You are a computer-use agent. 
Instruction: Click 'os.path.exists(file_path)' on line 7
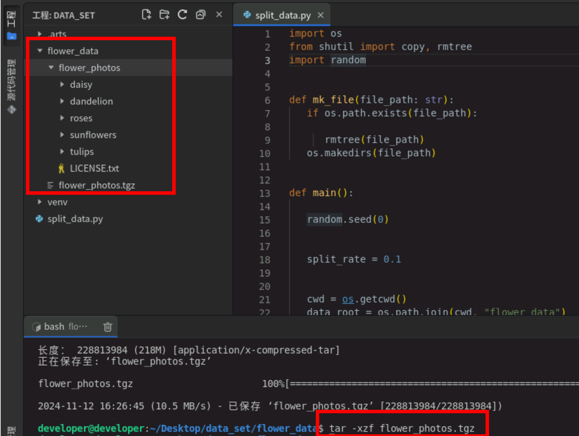point(398,113)
